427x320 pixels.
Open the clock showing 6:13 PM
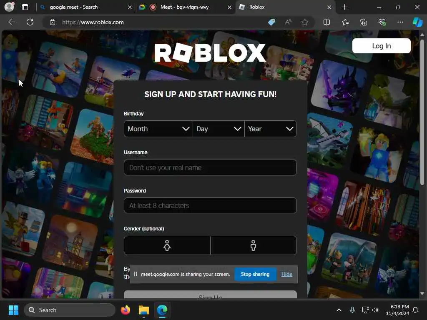pos(397,310)
